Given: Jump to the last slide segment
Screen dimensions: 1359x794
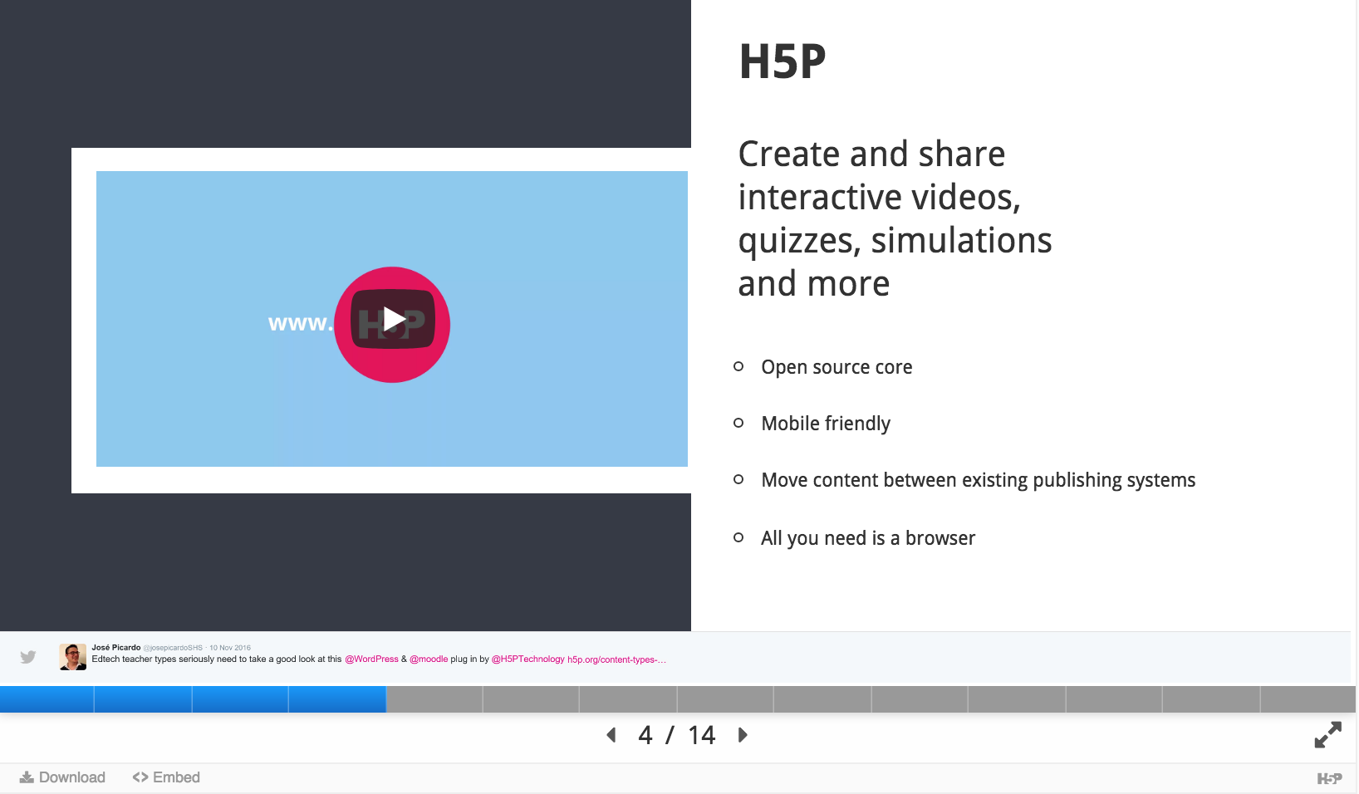Looking at the screenshot, I should pyautogui.click(x=1307, y=699).
